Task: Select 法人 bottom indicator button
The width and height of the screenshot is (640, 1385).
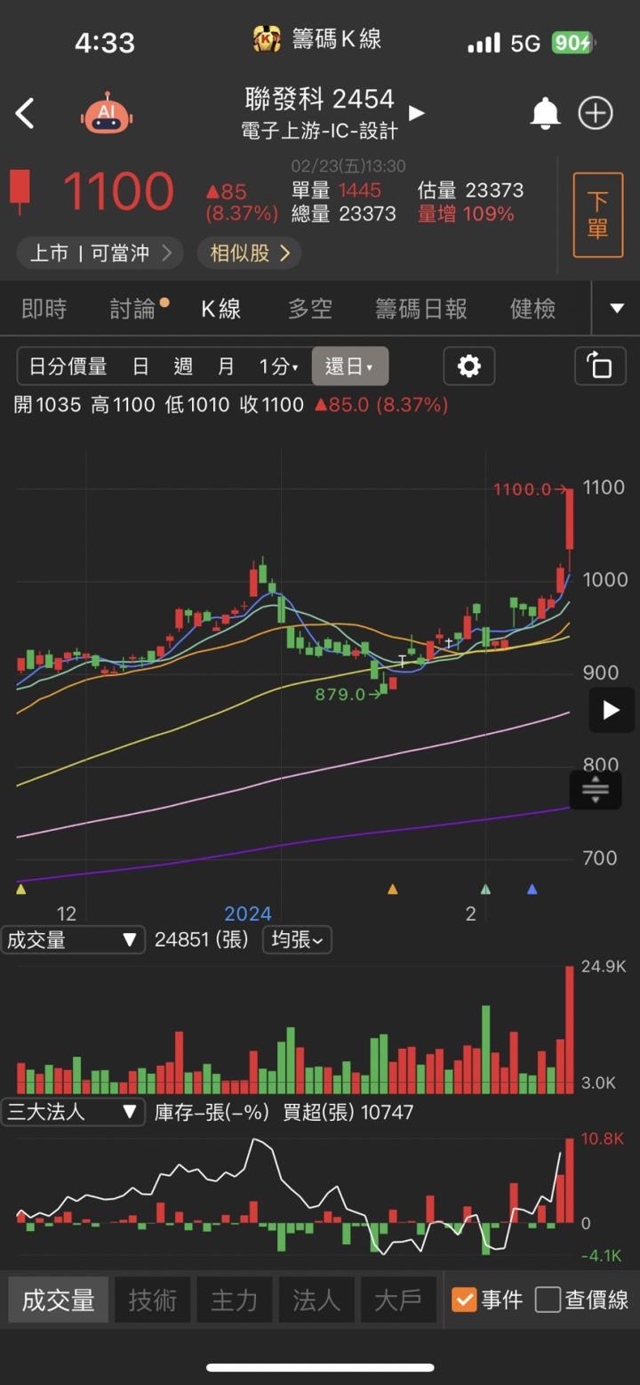Action: click(x=316, y=1300)
